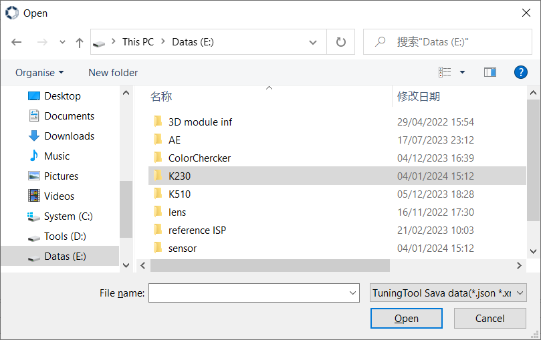Open the Organise menu
This screenshot has height=340, width=541.
click(x=39, y=72)
